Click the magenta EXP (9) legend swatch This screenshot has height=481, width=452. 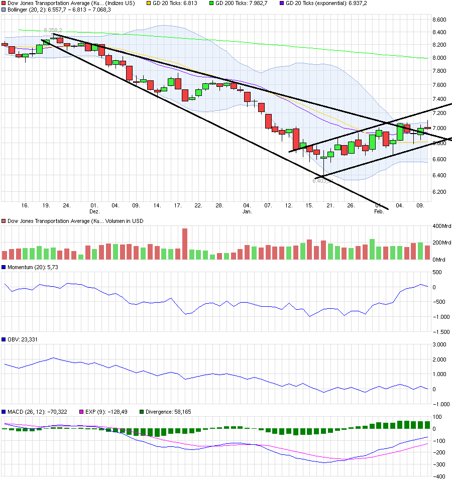81,412
